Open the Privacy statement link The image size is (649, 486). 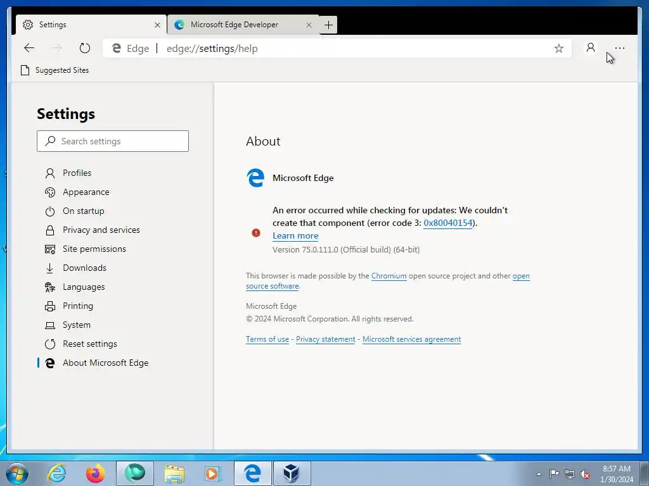325,339
